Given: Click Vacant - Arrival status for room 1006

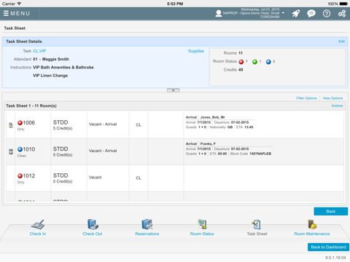Looking at the screenshot, I should click(x=103, y=124).
